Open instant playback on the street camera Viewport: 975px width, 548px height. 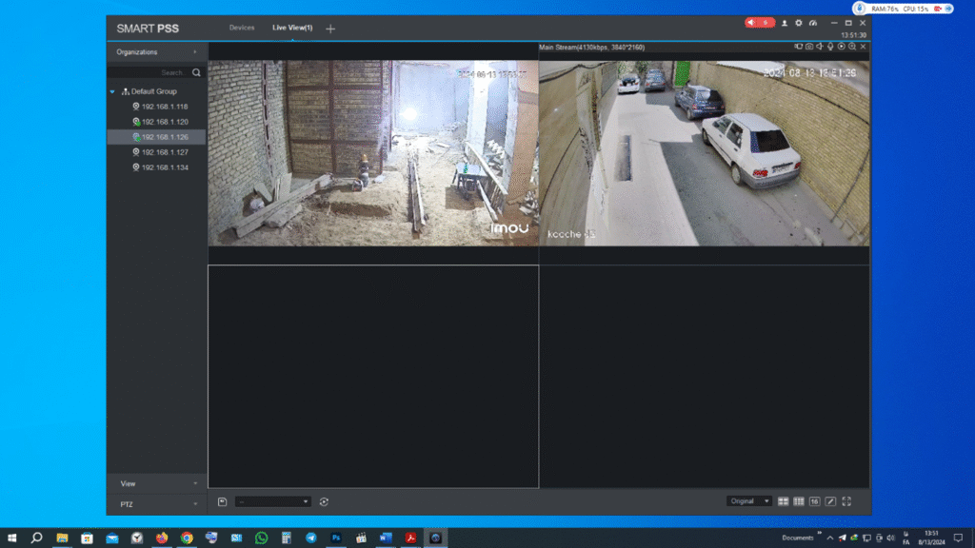[842, 47]
